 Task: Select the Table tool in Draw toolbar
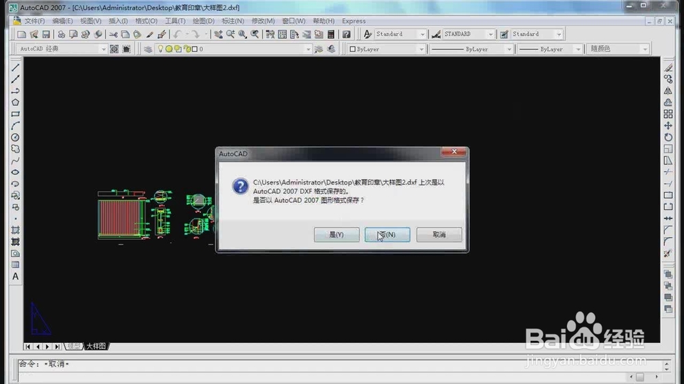(x=15, y=265)
